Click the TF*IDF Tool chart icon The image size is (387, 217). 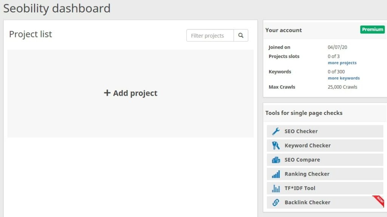pos(276,188)
